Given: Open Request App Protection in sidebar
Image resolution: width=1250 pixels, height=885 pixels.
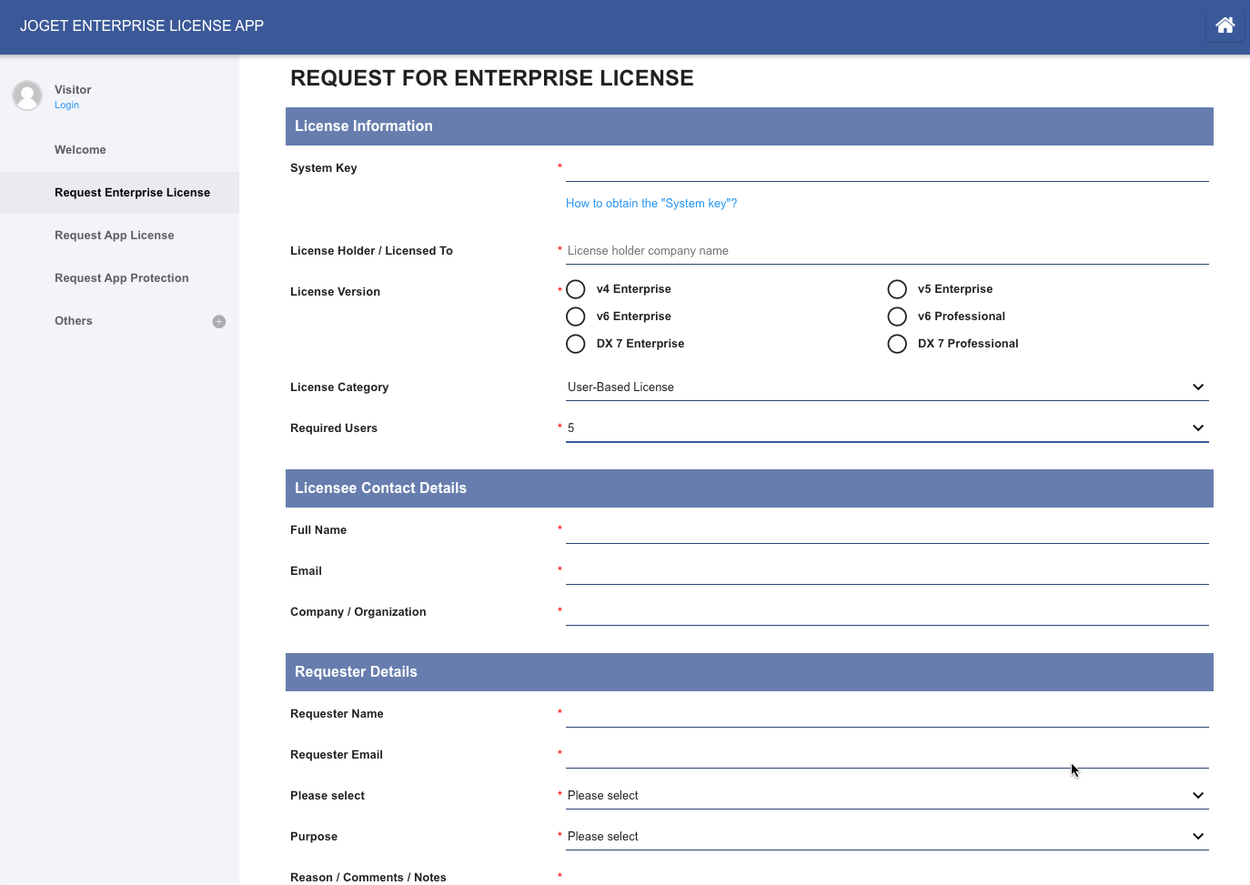Looking at the screenshot, I should point(121,278).
